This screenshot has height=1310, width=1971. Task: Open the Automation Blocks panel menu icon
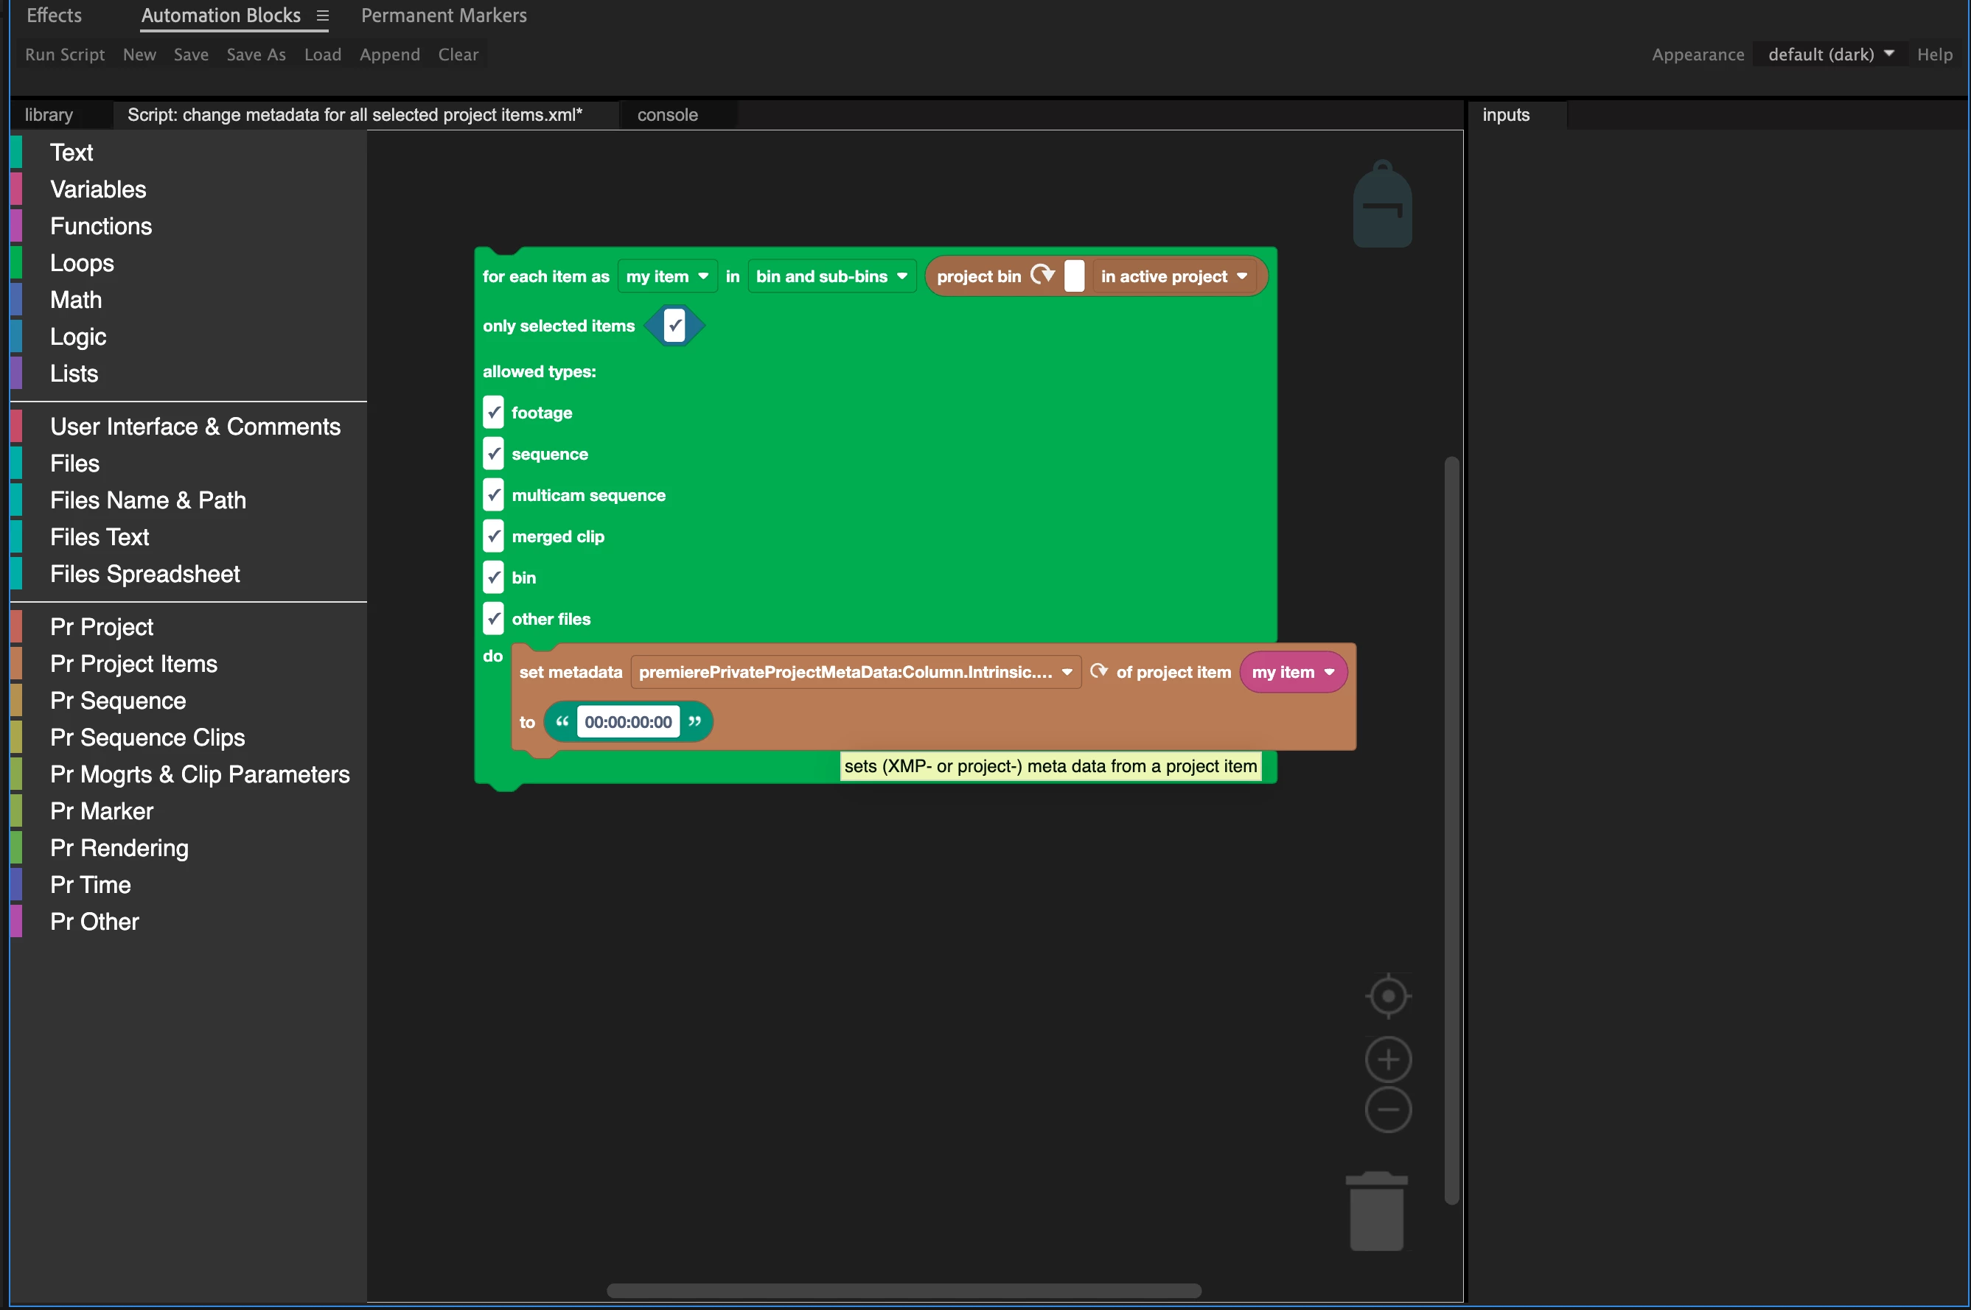[x=323, y=16]
